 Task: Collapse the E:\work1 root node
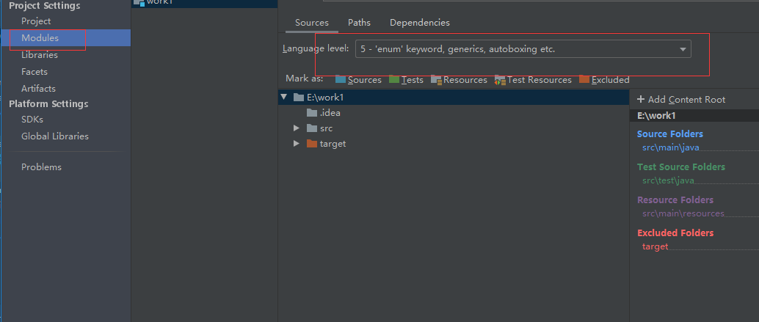[x=283, y=97]
